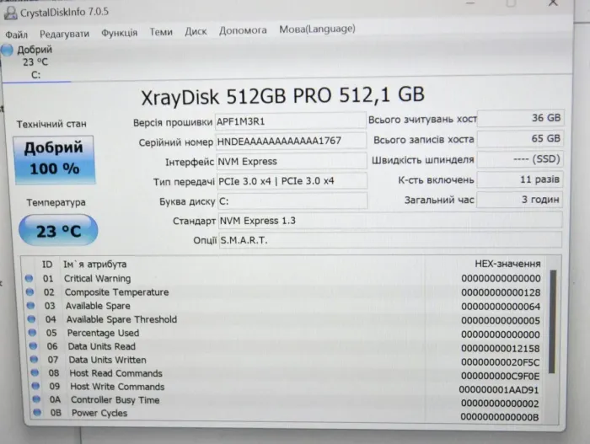This screenshot has width=590, height=444.
Task: Open the Диск menu
Action: pos(196,32)
